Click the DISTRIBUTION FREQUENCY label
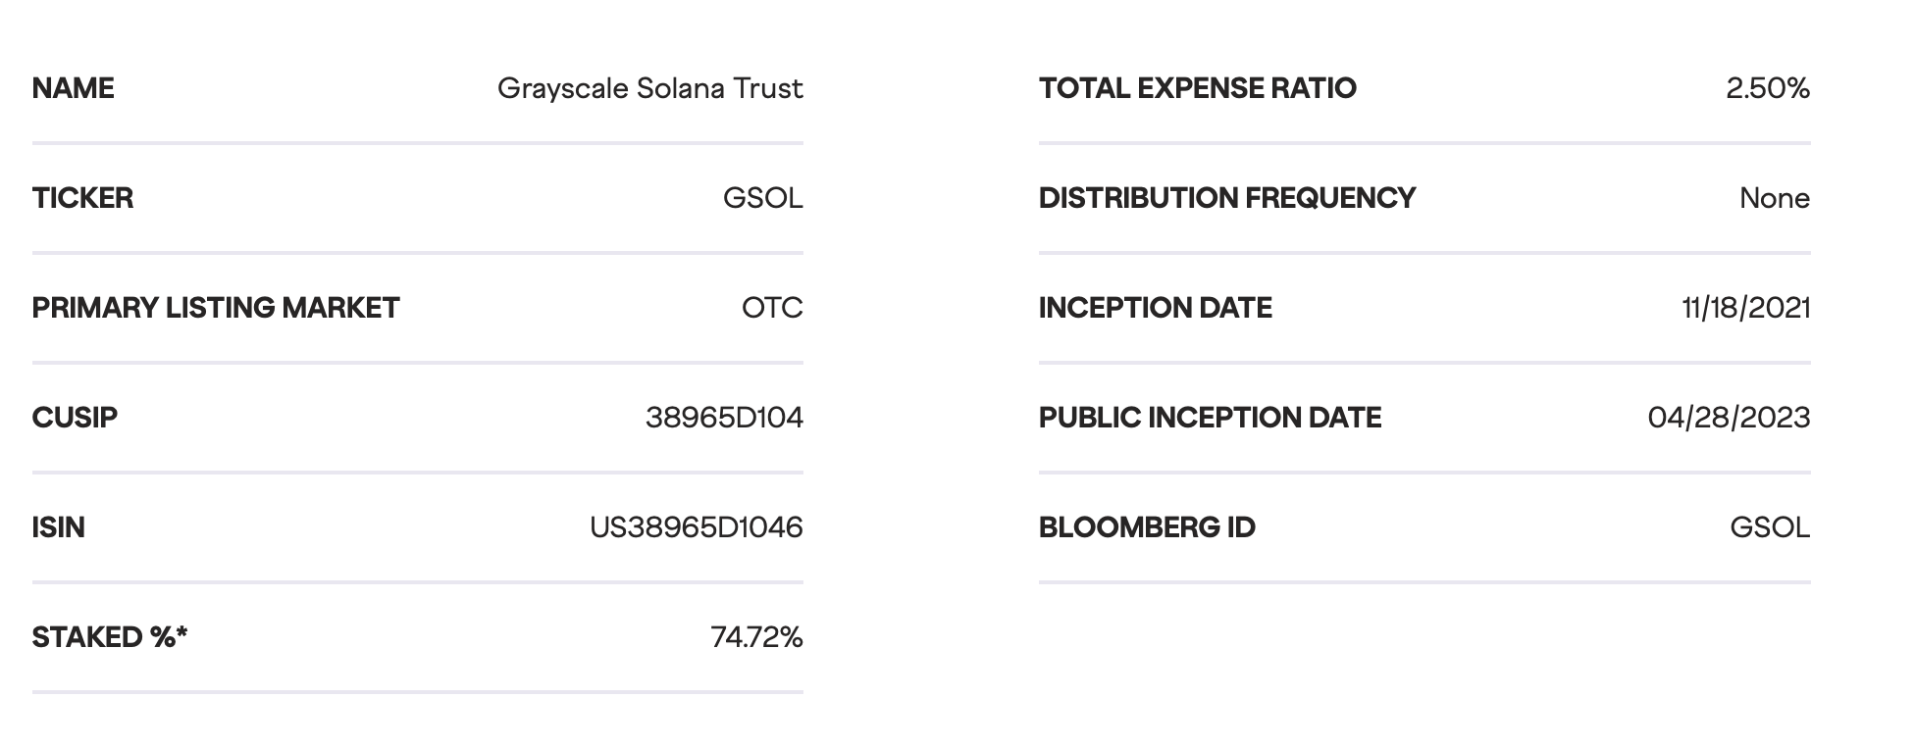 [x=1227, y=198]
